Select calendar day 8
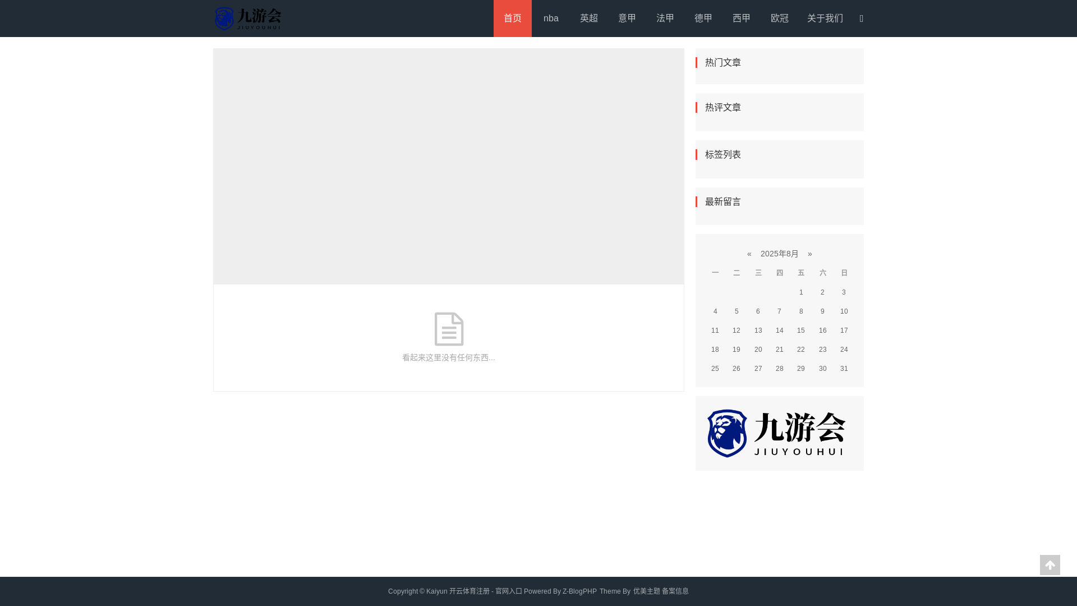The image size is (1077, 606). [801, 311]
